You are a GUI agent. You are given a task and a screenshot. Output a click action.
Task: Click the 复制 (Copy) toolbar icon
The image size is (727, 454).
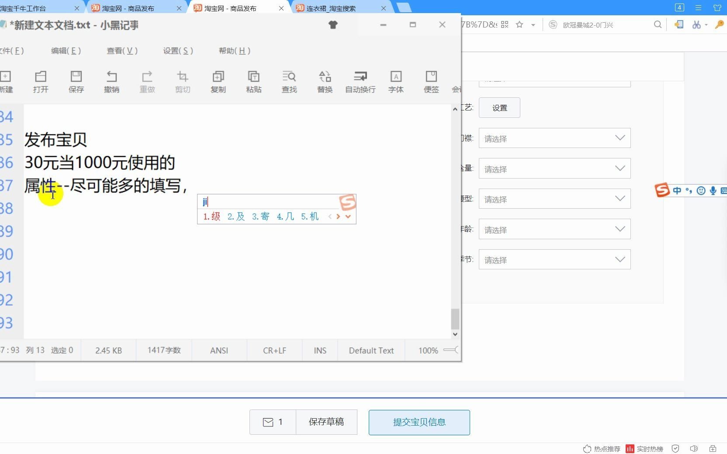218,82
